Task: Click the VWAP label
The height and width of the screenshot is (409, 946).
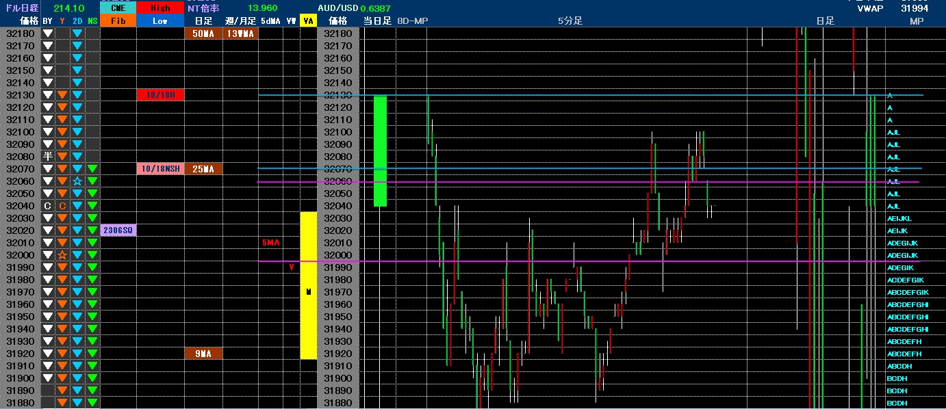Action: click(869, 9)
